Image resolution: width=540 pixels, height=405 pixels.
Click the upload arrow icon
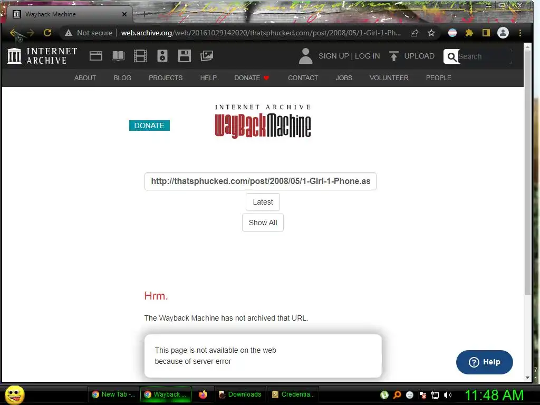point(393,56)
